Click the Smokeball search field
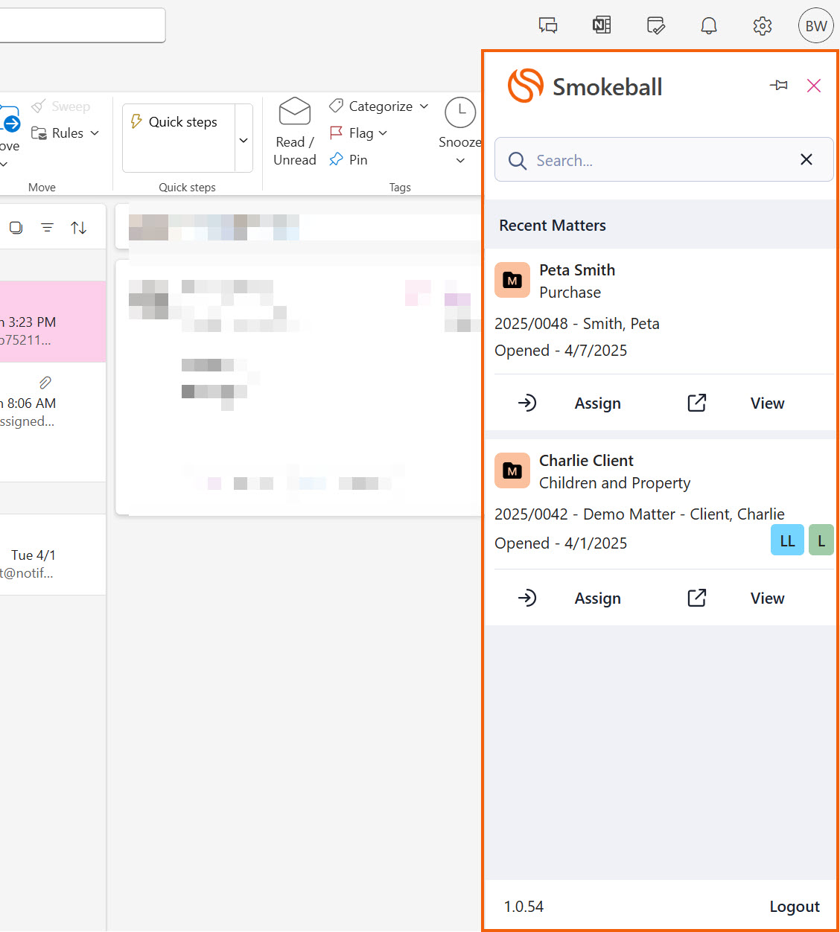The width and height of the screenshot is (840, 932). pyautogui.click(x=655, y=160)
